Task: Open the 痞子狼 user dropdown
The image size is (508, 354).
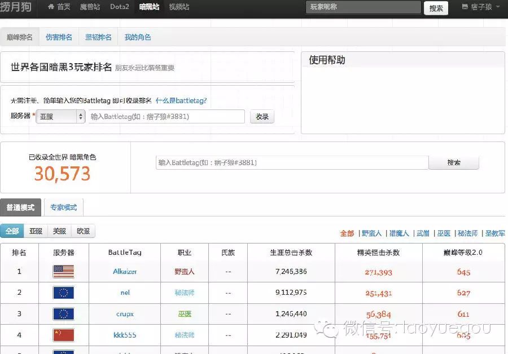Action: click(481, 7)
